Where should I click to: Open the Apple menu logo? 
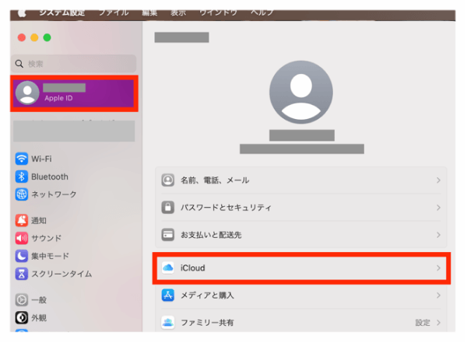22,13
